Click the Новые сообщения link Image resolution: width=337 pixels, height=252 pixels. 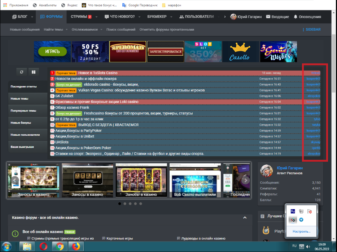[x=25, y=30]
